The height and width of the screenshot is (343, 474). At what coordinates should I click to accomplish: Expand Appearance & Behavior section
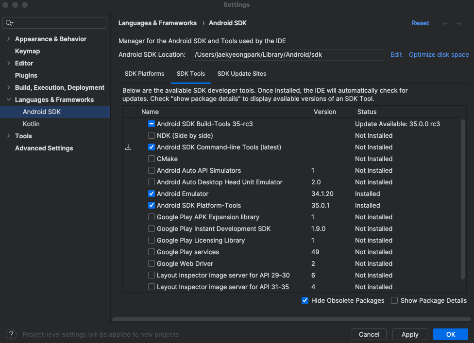click(x=8, y=39)
